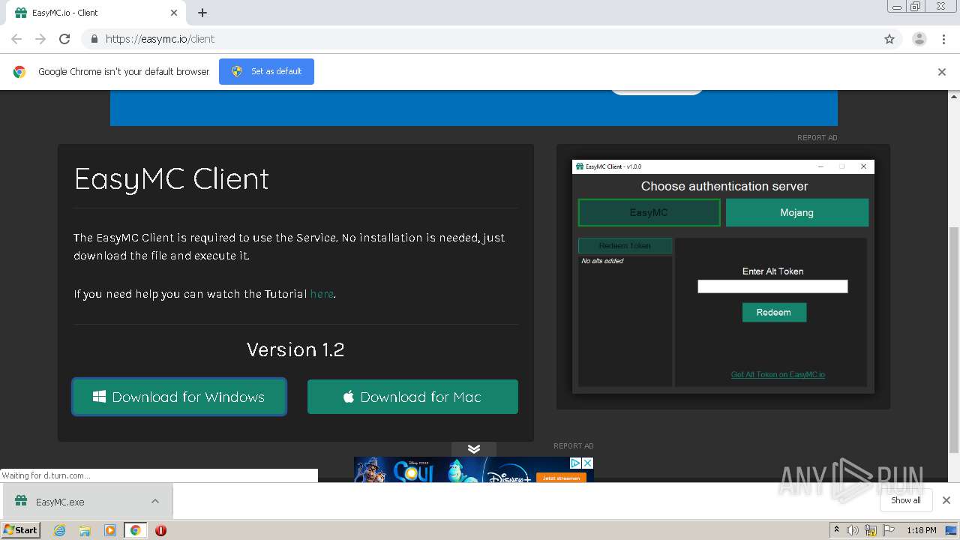This screenshot has height=540, width=960.
Task: Go forward to next page
Action: tap(40, 39)
